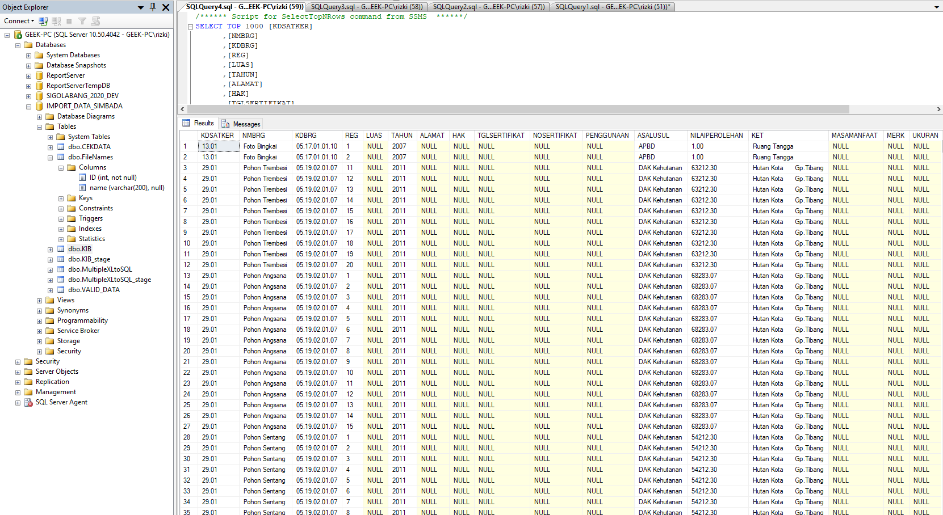This screenshot has width=943, height=515.
Task: Expand the ReportServerTempDB node
Action: (x=28, y=86)
